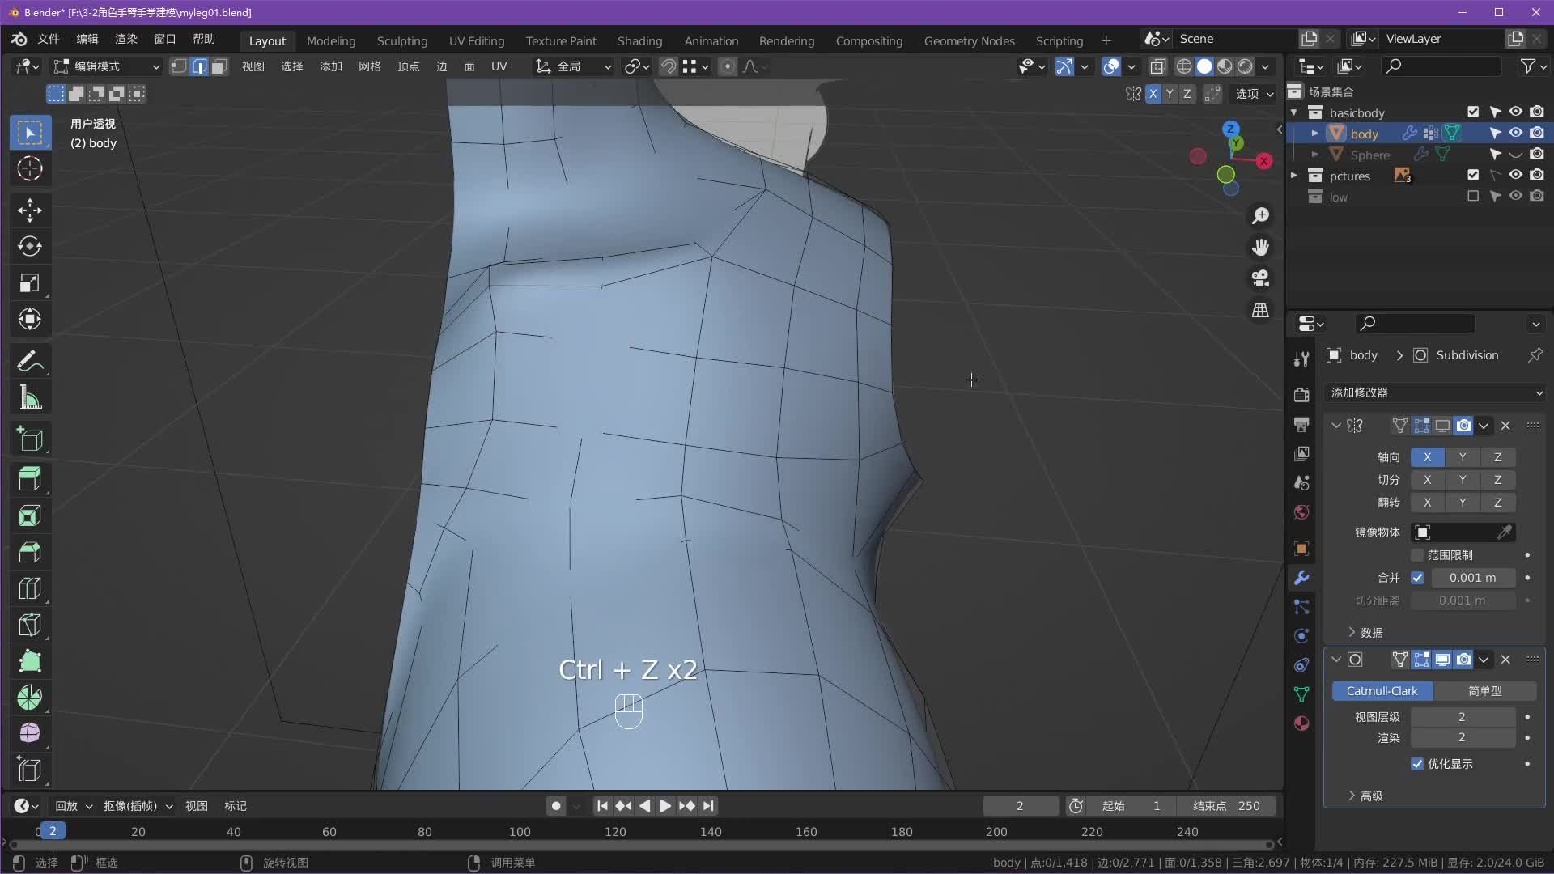Switch to face select mode

tap(219, 66)
